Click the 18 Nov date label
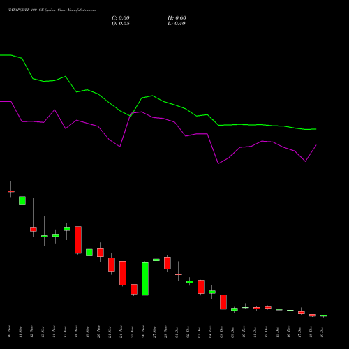The image size is (349, 349). (x=77, y=332)
